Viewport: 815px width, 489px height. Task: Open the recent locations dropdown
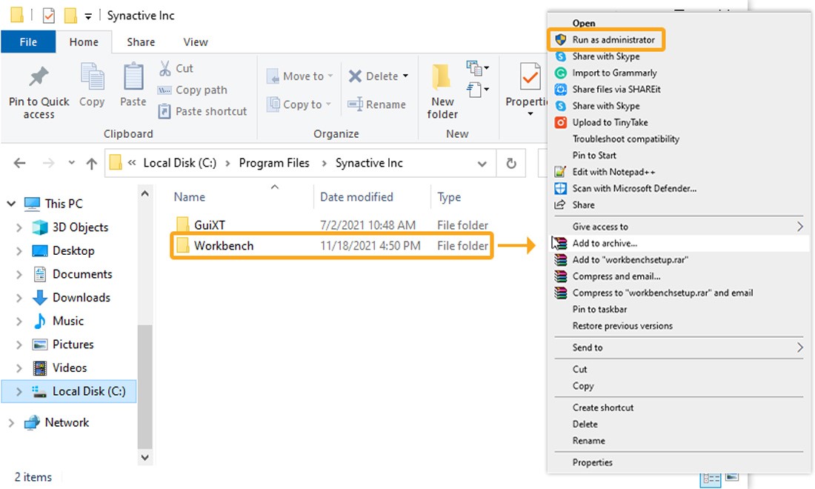click(x=72, y=163)
